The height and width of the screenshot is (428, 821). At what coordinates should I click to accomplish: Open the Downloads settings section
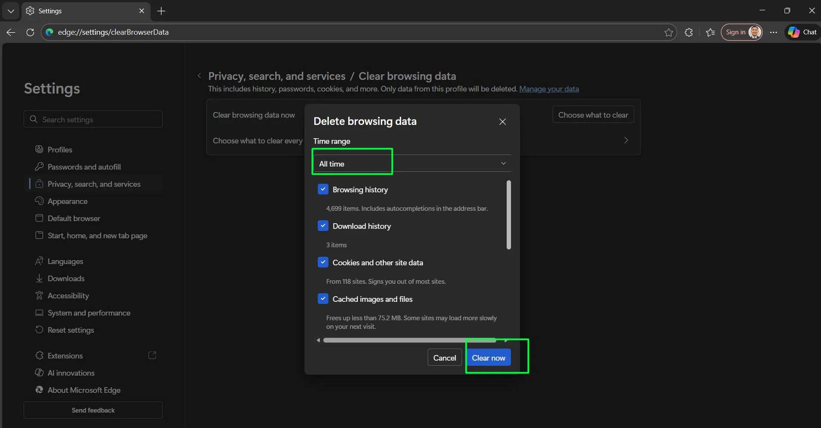pyautogui.click(x=66, y=279)
